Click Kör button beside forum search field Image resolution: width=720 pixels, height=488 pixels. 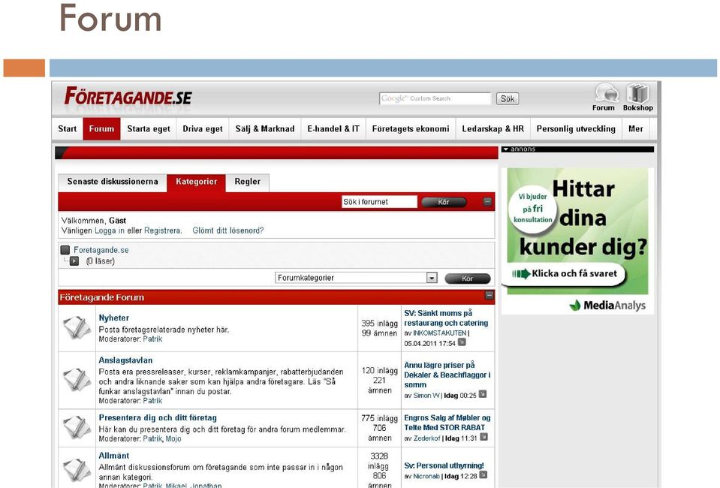(x=444, y=202)
